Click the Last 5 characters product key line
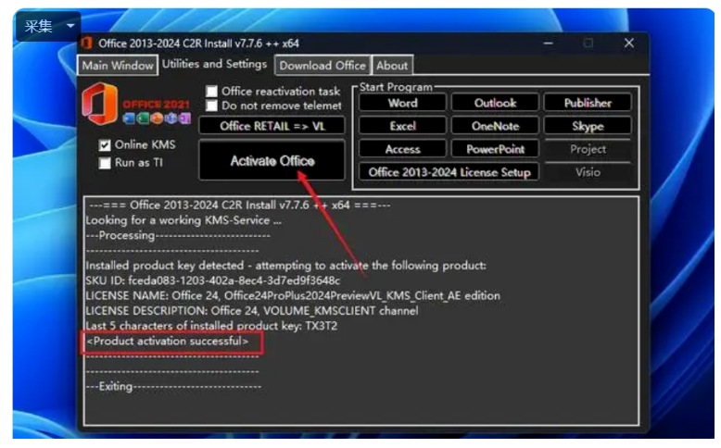Viewport: 721px width, 448px height. tap(211, 326)
